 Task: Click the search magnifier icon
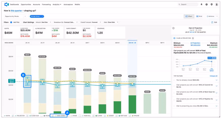179,5
